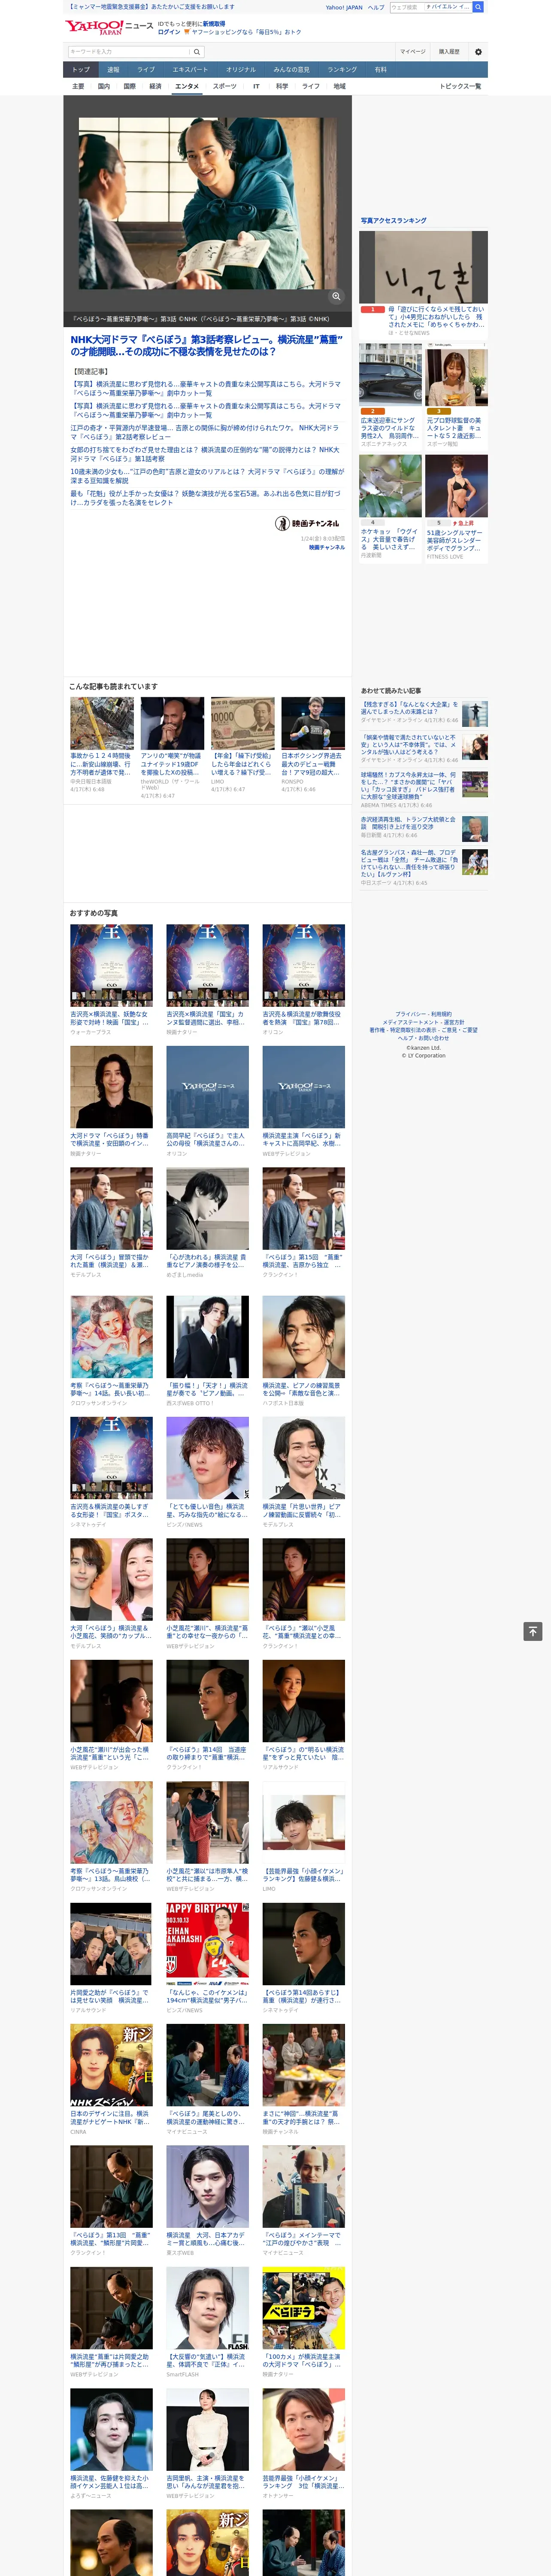This screenshot has height=2576, width=551.
Task: Select the 国内 category
Action: click(104, 86)
